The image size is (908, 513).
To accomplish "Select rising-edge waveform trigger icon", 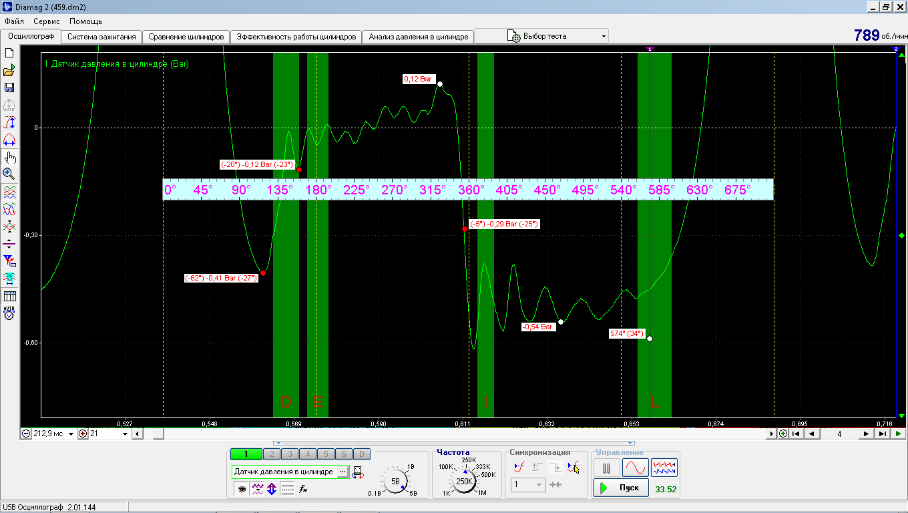I will (519, 467).
